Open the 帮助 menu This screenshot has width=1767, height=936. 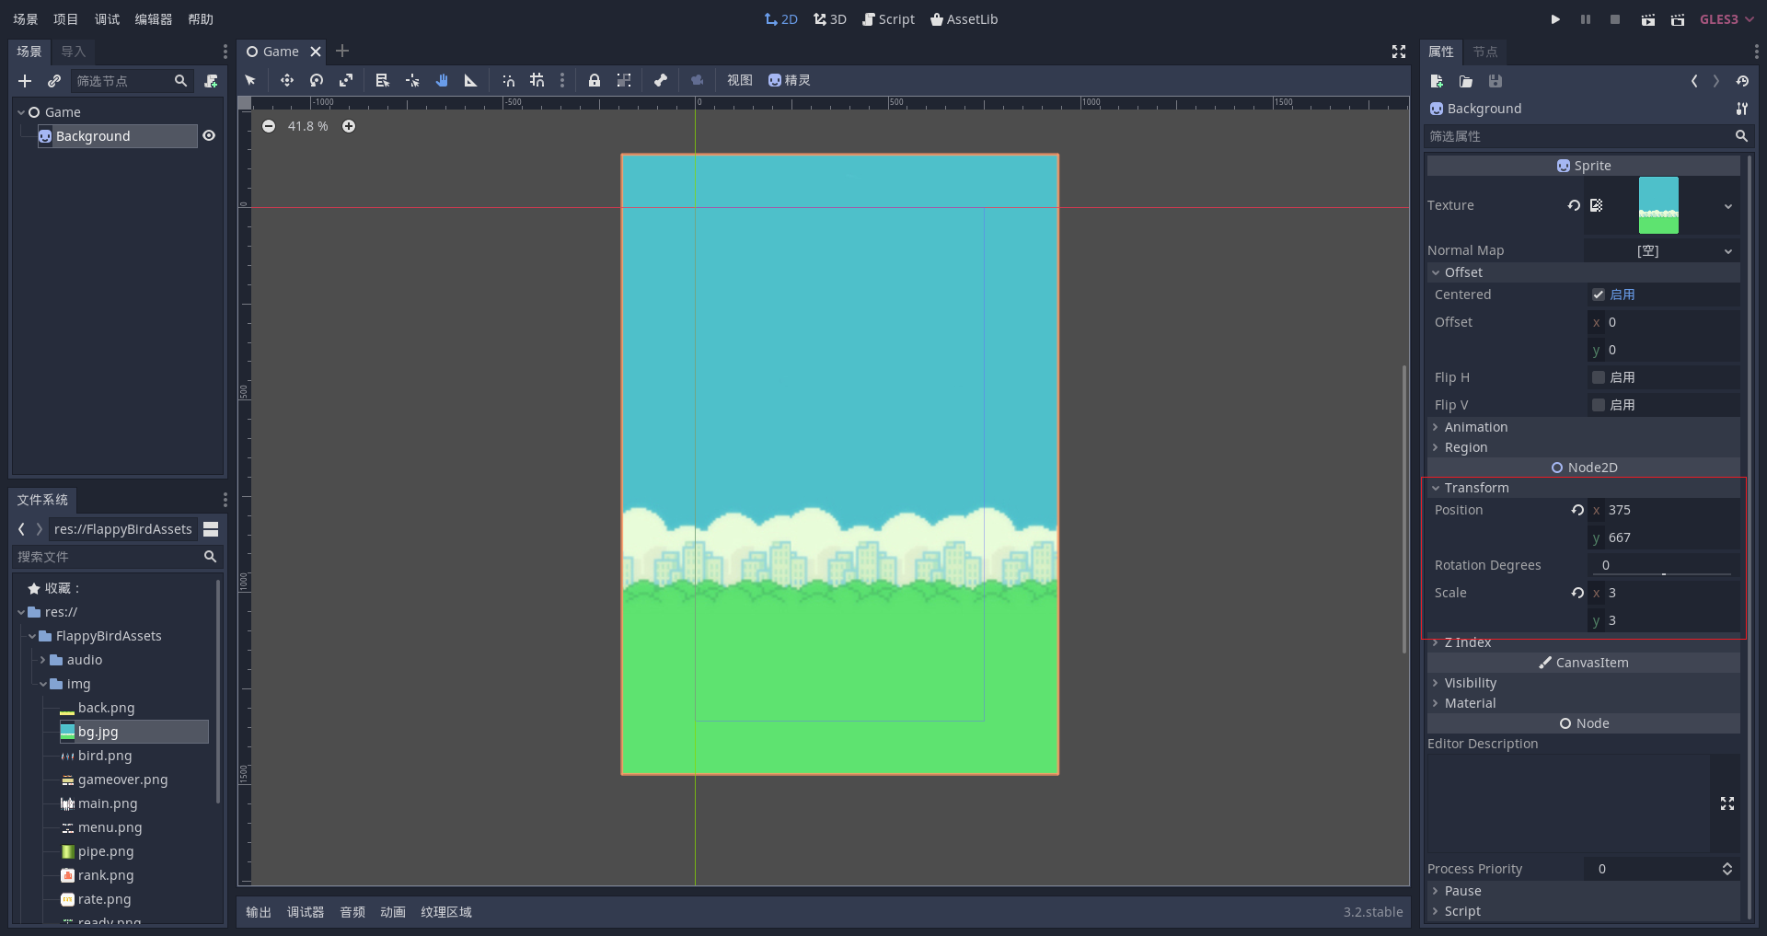click(x=201, y=19)
